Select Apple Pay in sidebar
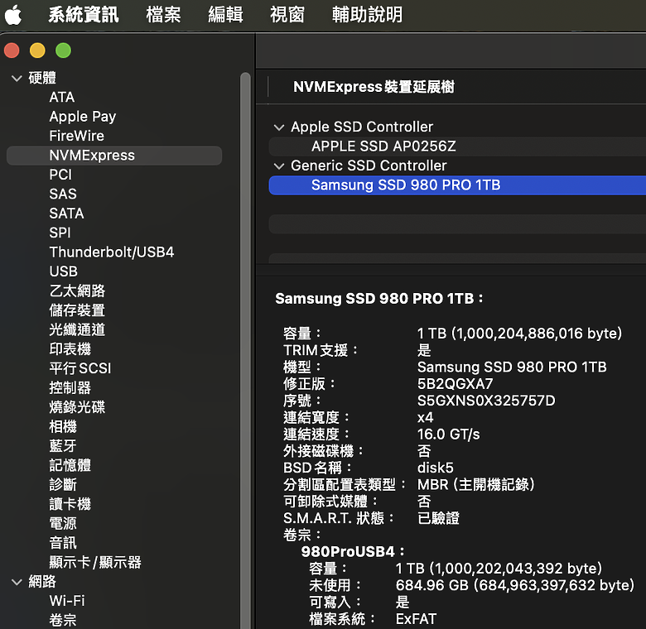The width and height of the screenshot is (646, 629). (x=82, y=117)
